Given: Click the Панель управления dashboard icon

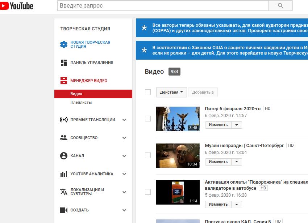Looking at the screenshot, I should coord(64,63).
